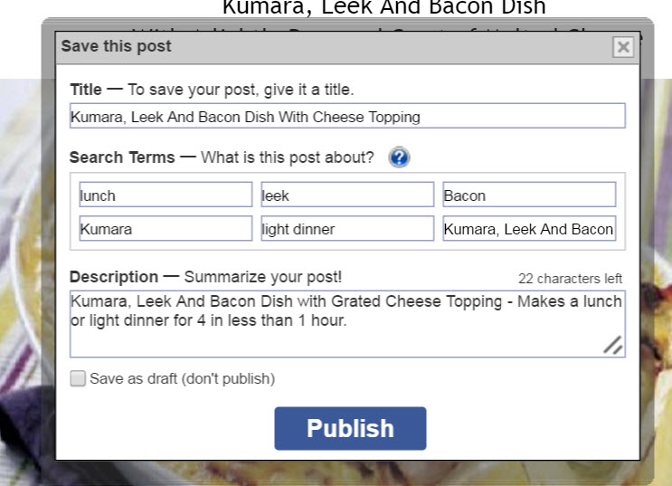Focus the "Bacon" search term field
The image size is (672, 486).
529,195
